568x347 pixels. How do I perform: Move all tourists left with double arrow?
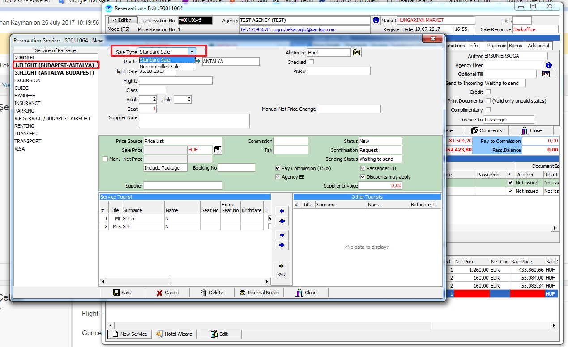click(x=281, y=221)
